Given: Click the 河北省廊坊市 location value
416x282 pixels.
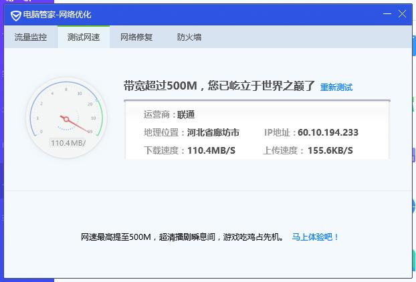Looking at the screenshot, I should pyautogui.click(x=213, y=132).
